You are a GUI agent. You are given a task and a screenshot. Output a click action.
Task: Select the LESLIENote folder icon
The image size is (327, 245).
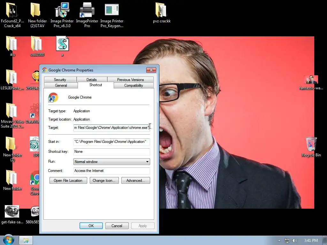pyautogui.click(x=12, y=79)
